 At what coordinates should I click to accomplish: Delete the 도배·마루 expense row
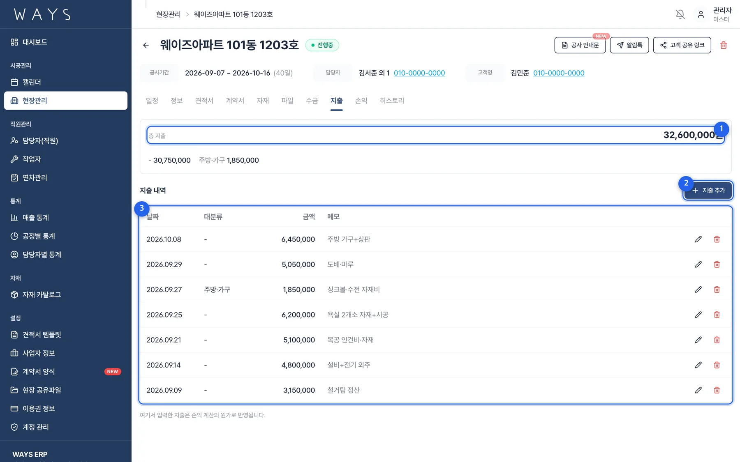point(717,264)
